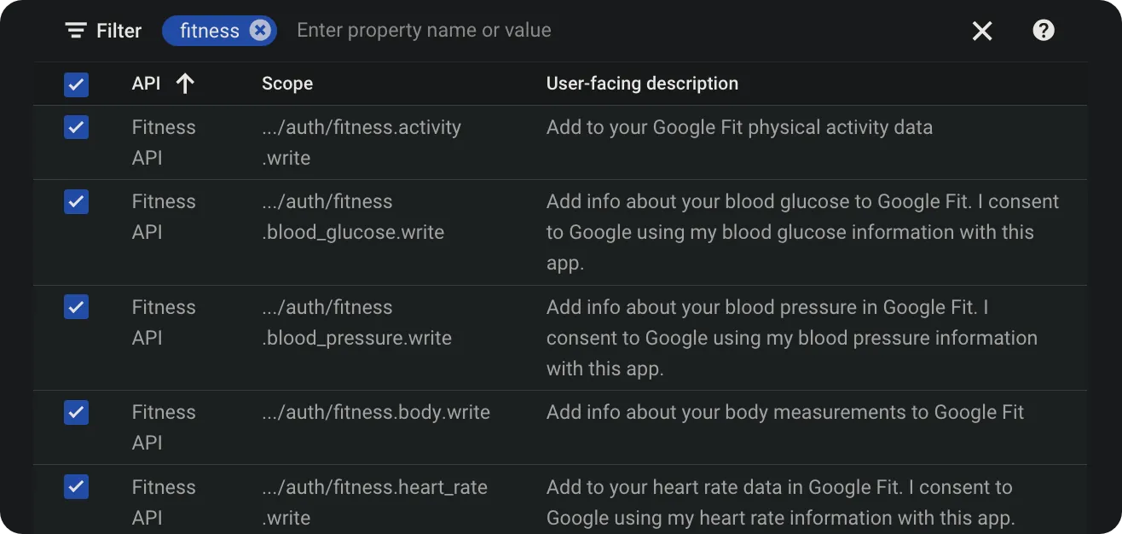The height and width of the screenshot is (534, 1122).
Task: Select the fitness chip label
Action: coord(210,31)
